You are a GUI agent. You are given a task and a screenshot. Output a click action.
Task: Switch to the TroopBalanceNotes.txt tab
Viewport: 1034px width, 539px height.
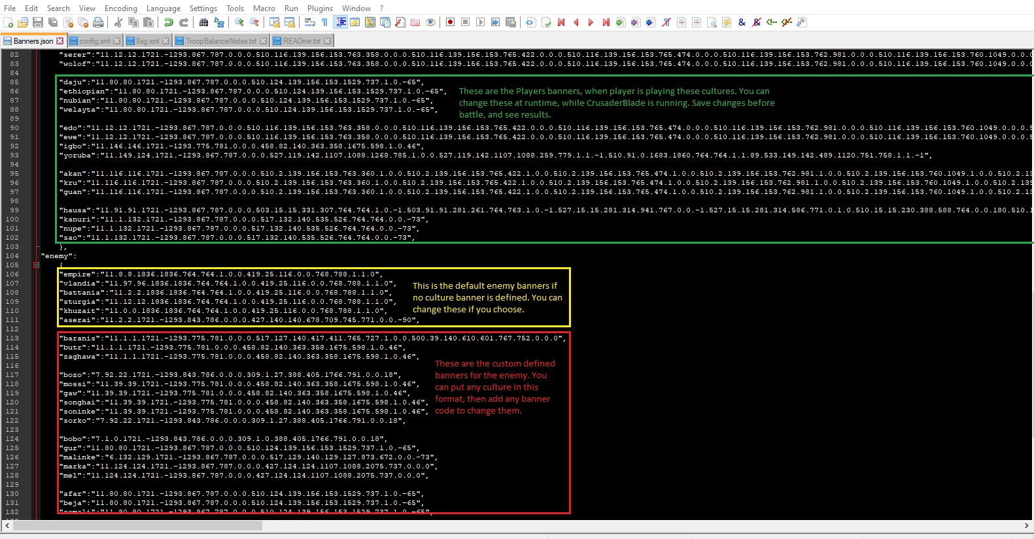coord(220,41)
